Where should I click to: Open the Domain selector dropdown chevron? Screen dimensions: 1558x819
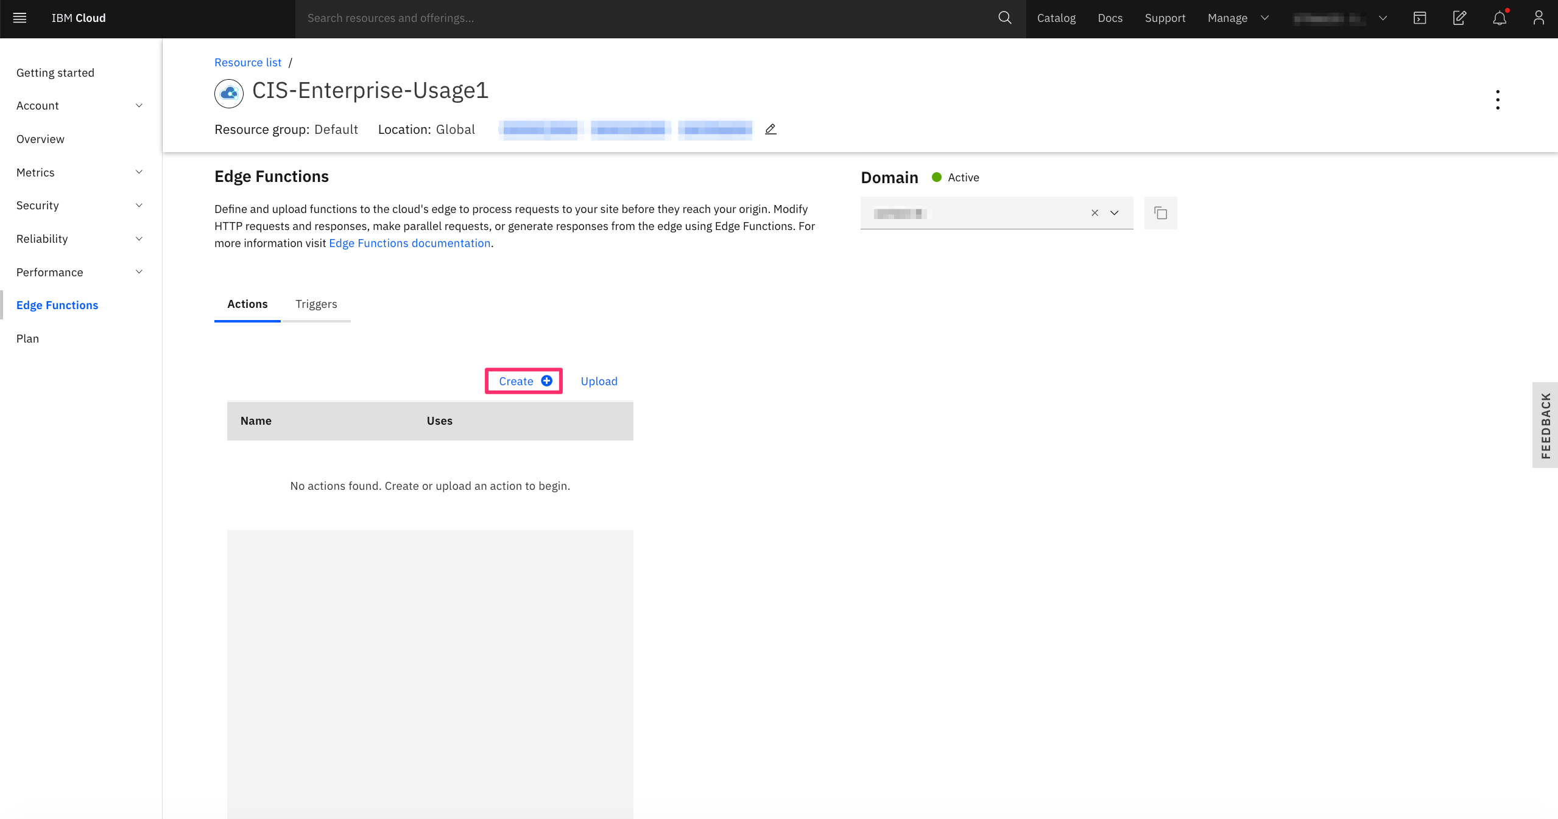coord(1115,213)
